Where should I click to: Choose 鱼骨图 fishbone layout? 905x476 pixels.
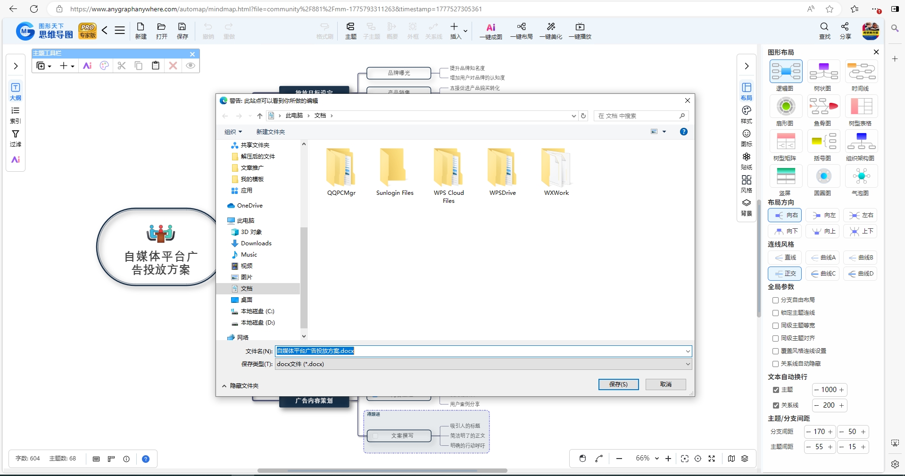coord(823,111)
